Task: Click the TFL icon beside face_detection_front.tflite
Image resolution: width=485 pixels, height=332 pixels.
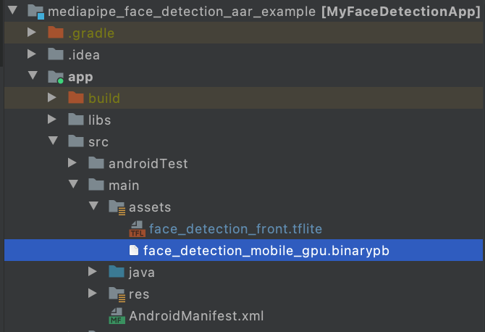Action: 137,230
